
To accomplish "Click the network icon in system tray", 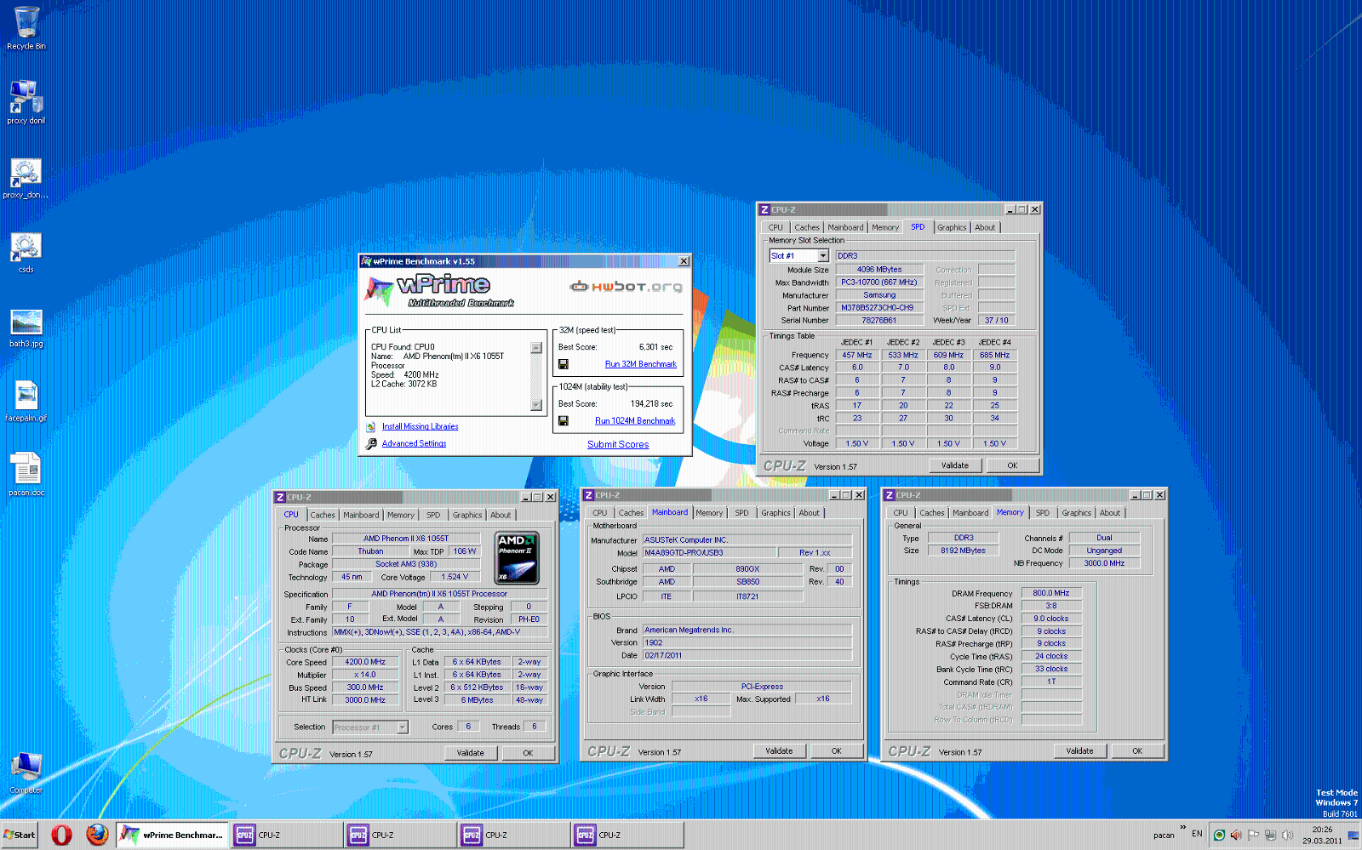I will pyautogui.click(x=1270, y=835).
